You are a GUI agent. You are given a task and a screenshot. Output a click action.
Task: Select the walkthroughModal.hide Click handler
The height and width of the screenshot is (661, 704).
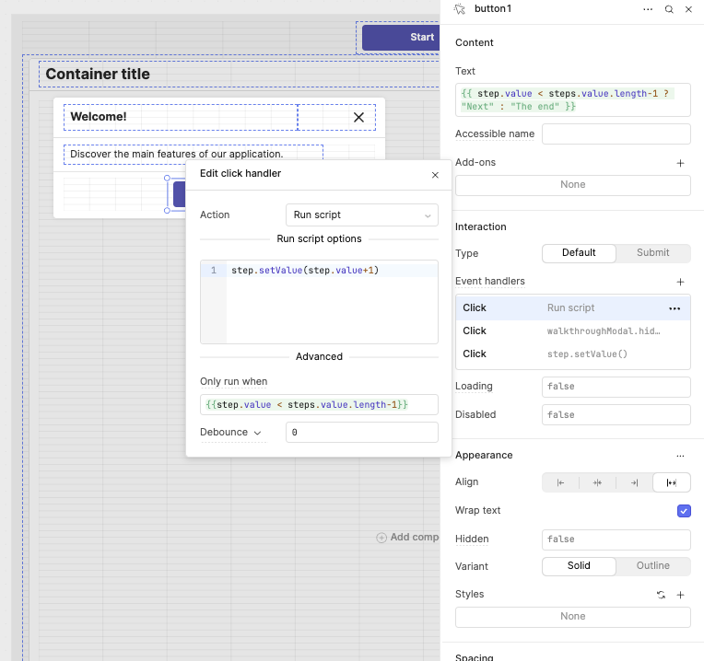pos(571,330)
